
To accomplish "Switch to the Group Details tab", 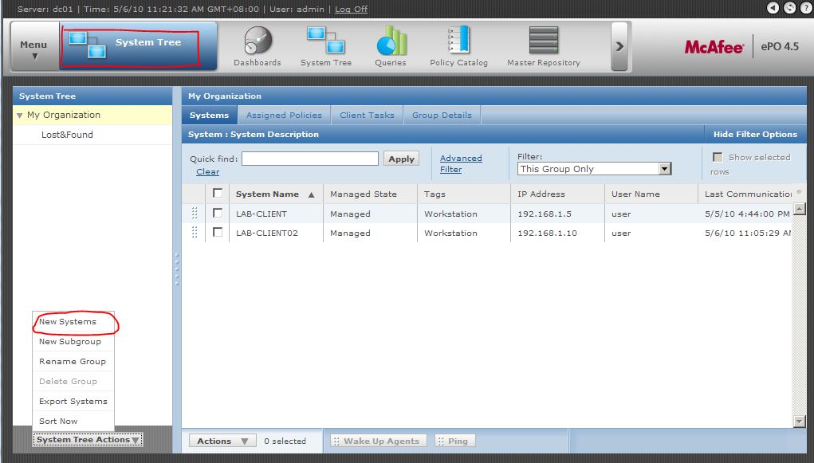I will click(x=442, y=114).
